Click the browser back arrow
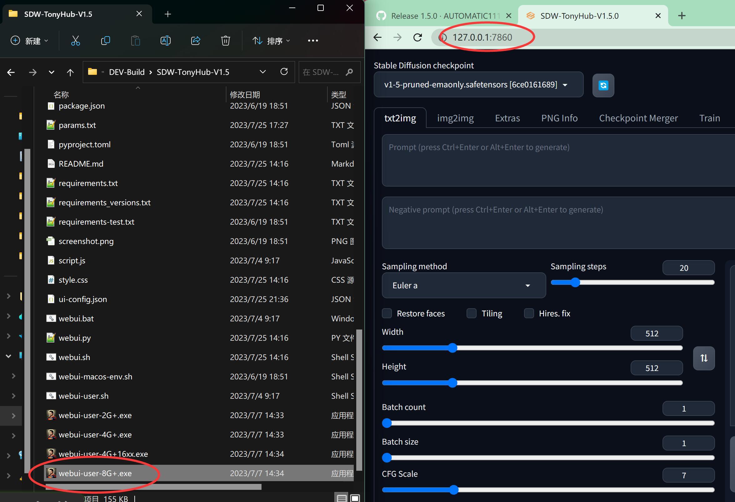Screen dimensions: 735x502 click(377, 37)
